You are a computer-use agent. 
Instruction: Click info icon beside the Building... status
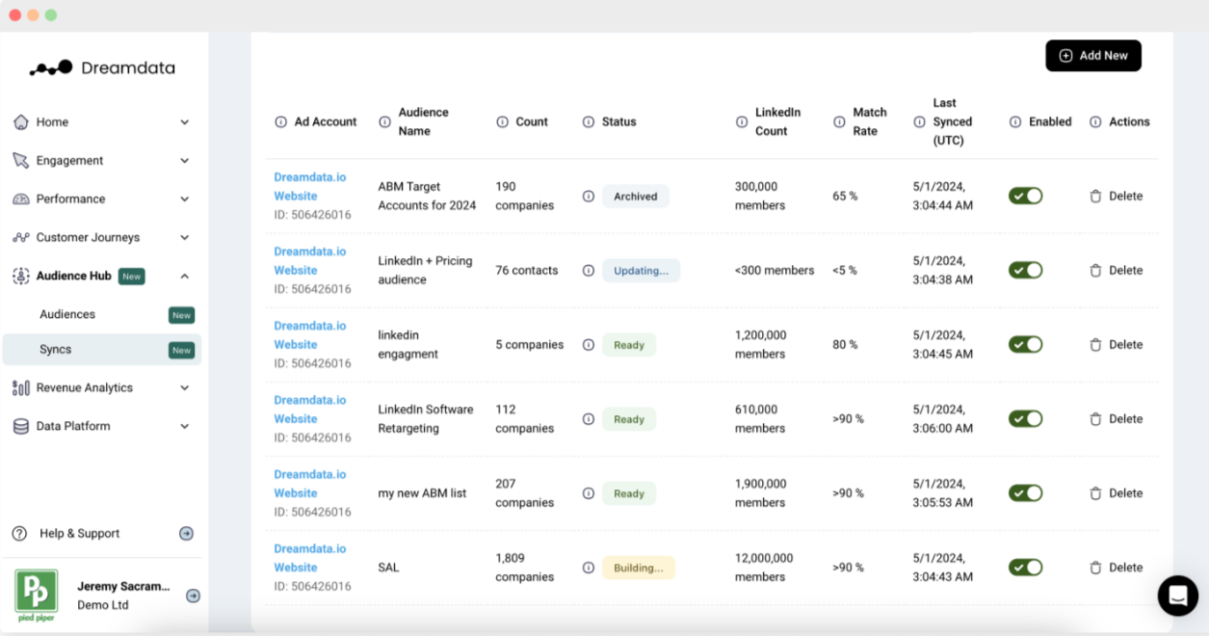point(589,568)
